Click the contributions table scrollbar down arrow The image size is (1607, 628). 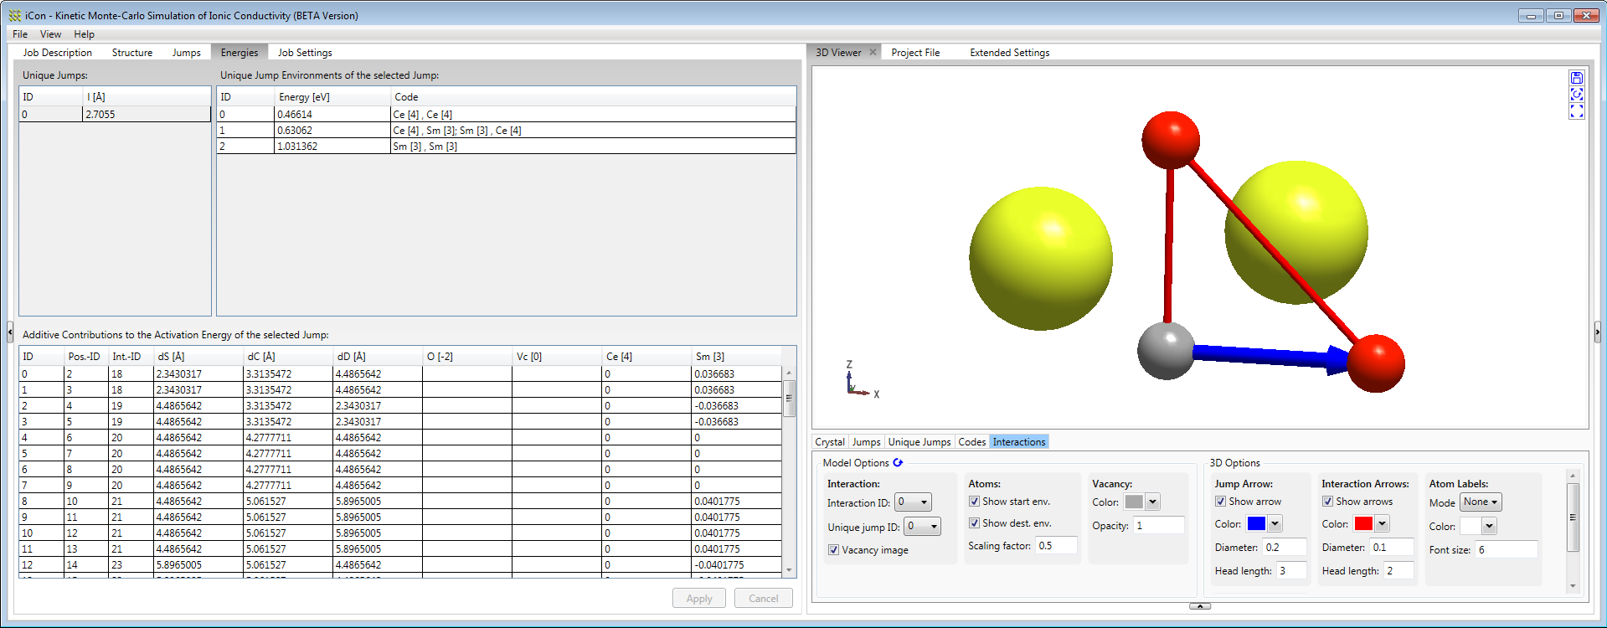pyautogui.click(x=789, y=570)
